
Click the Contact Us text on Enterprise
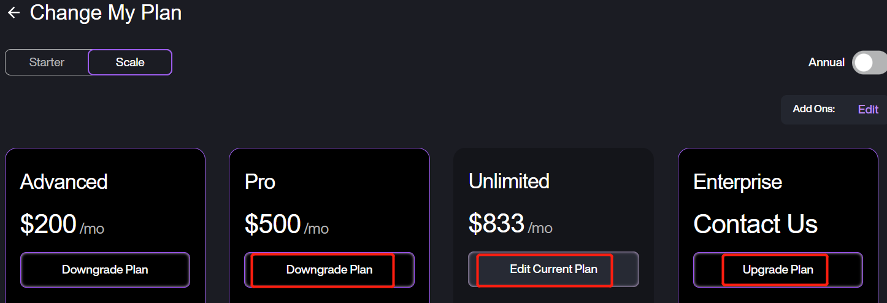[755, 224]
